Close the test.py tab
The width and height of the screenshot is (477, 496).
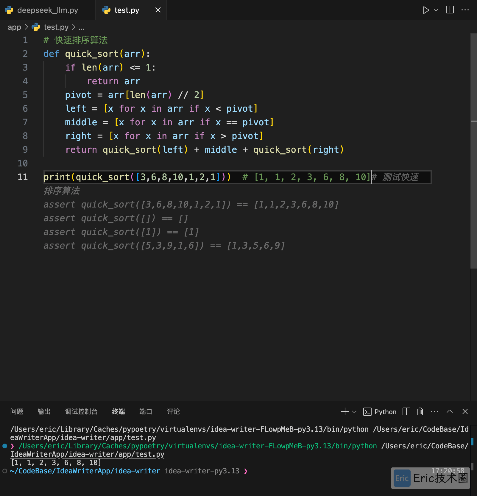point(158,10)
